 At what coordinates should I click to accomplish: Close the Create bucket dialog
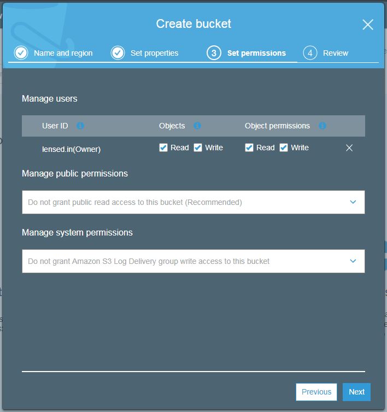(367, 25)
